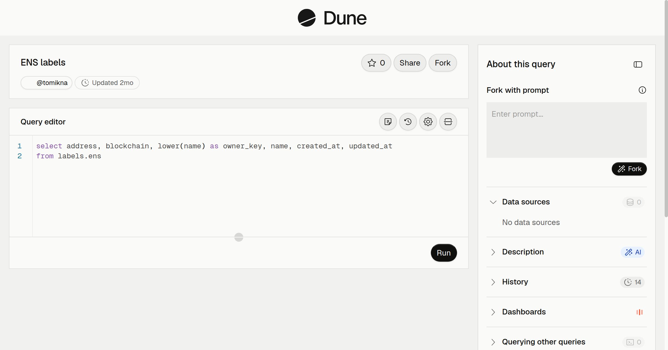Expand the Querying other queries section
The image size is (668, 350).
[x=493, y=342]
